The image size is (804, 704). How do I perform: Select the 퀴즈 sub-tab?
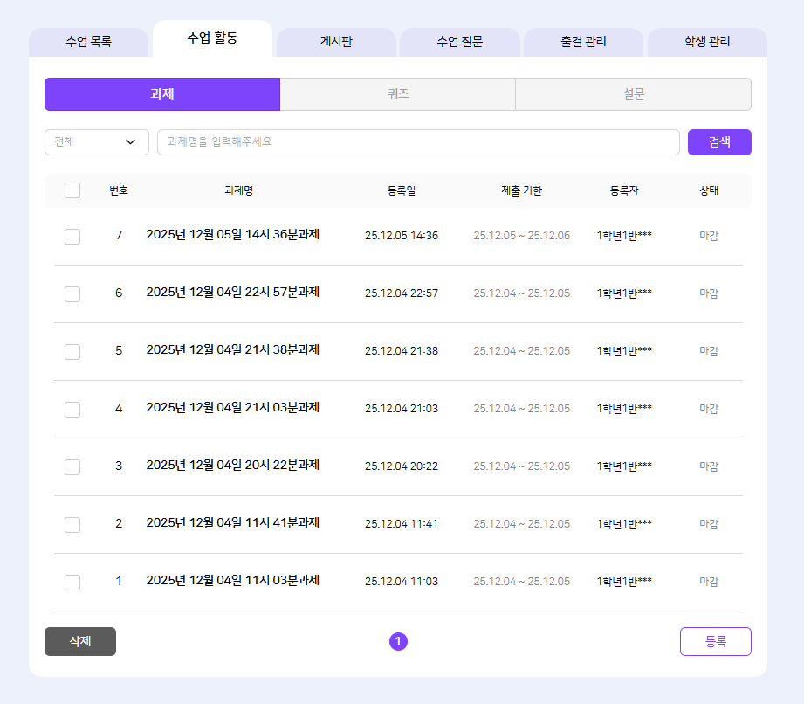pos(397,94)
